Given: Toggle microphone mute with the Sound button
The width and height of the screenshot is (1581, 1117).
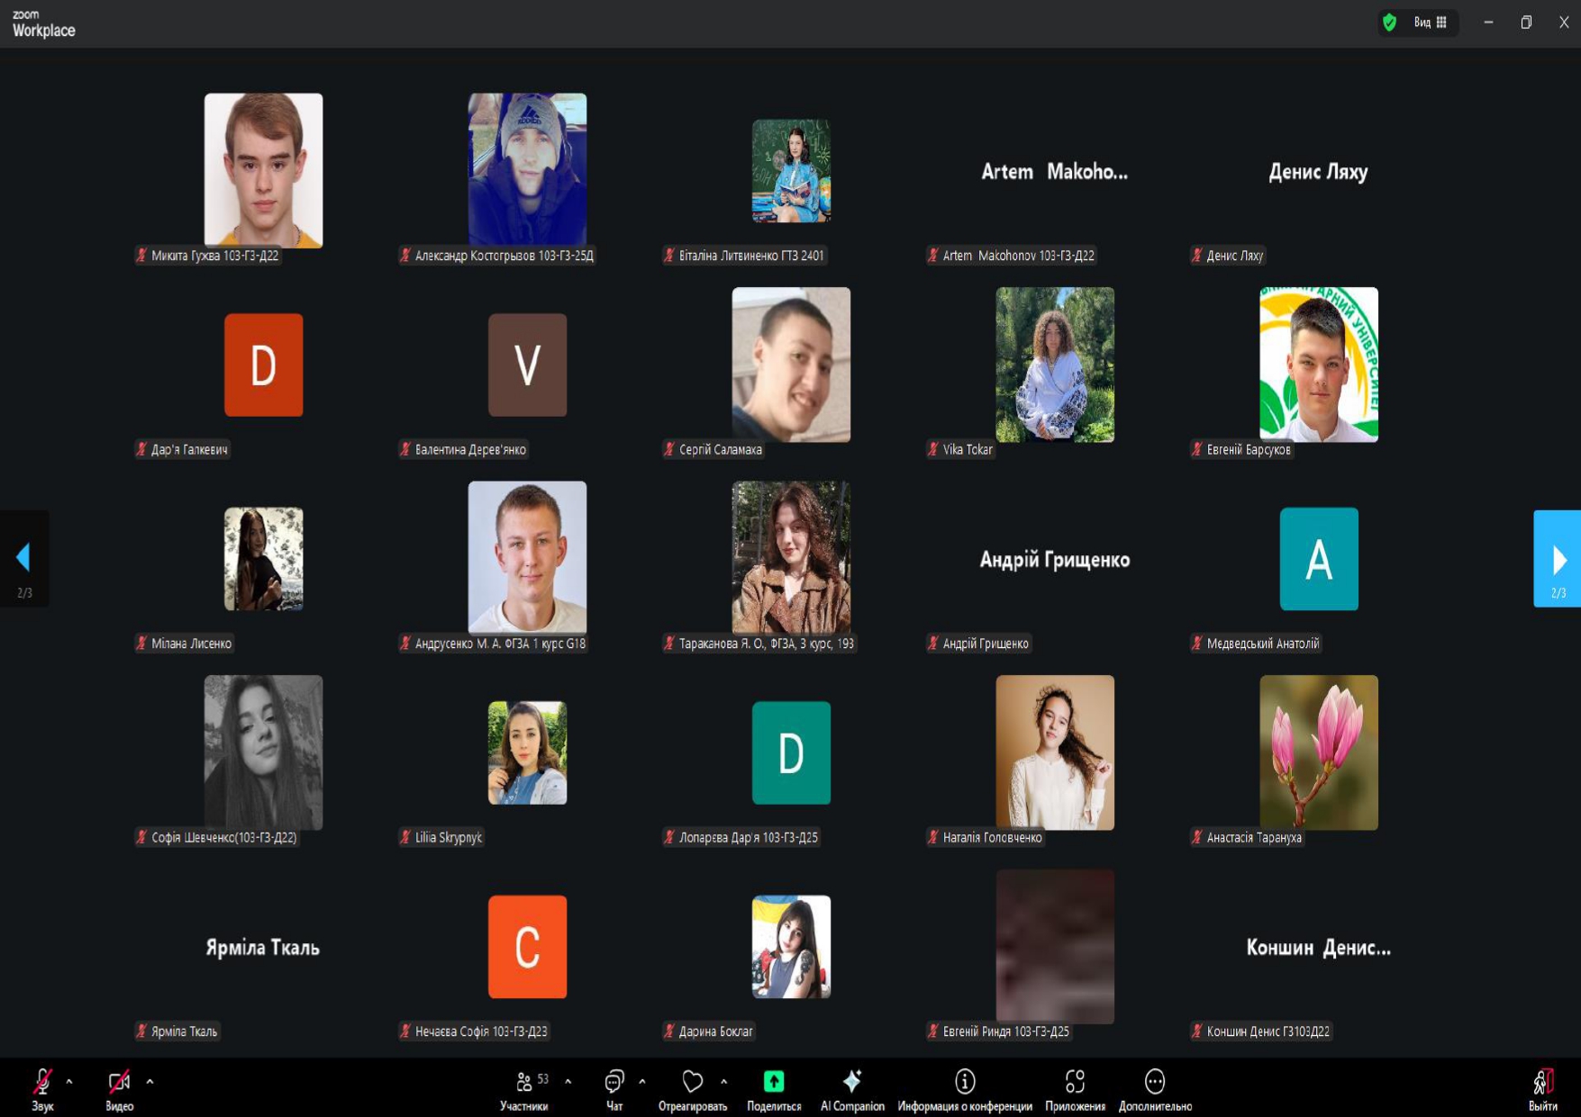Looking at the screenshot, I should (x=42, y=1082).
